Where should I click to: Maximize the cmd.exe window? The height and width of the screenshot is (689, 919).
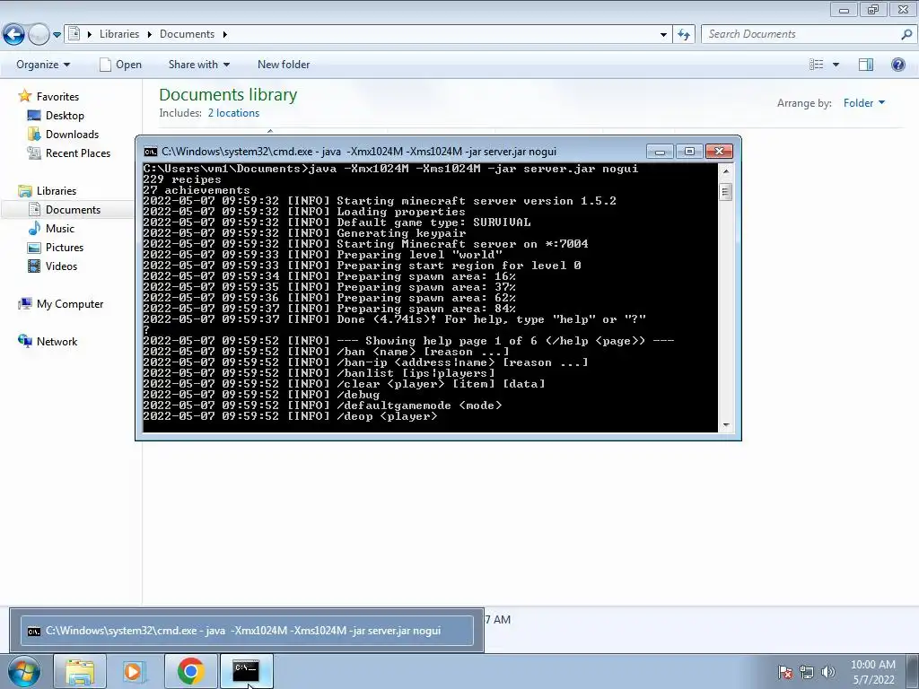[689, 152]
